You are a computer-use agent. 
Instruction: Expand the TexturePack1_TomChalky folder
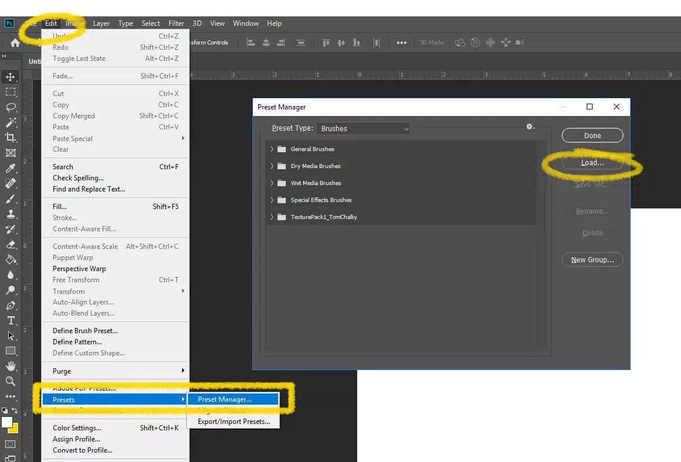[x=272, y=217]
